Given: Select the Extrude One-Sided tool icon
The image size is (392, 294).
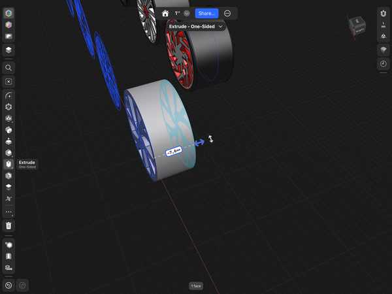Looking at the screenshot, I should tap(8, 164).
